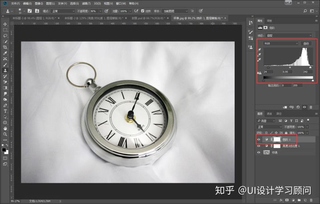
Task: Click the input shadow slider handle
Action: [268, 67]
